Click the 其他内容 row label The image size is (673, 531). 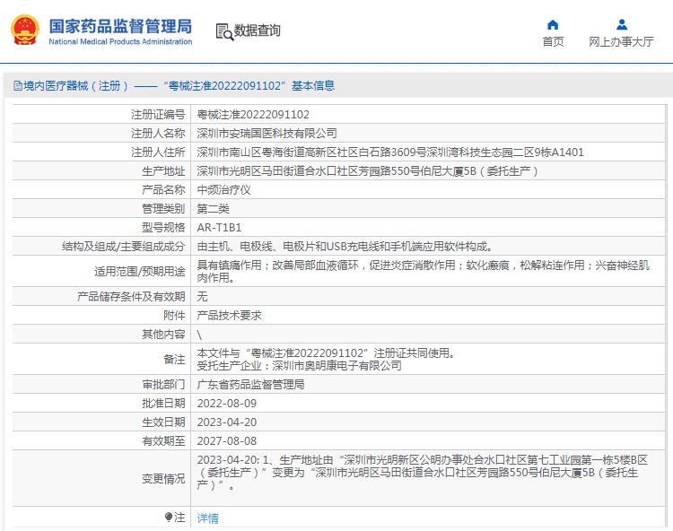click(x=163, y=335)
